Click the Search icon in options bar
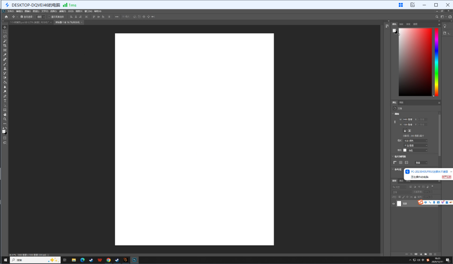The image size is (453, 264). click(x=437, y=17)
